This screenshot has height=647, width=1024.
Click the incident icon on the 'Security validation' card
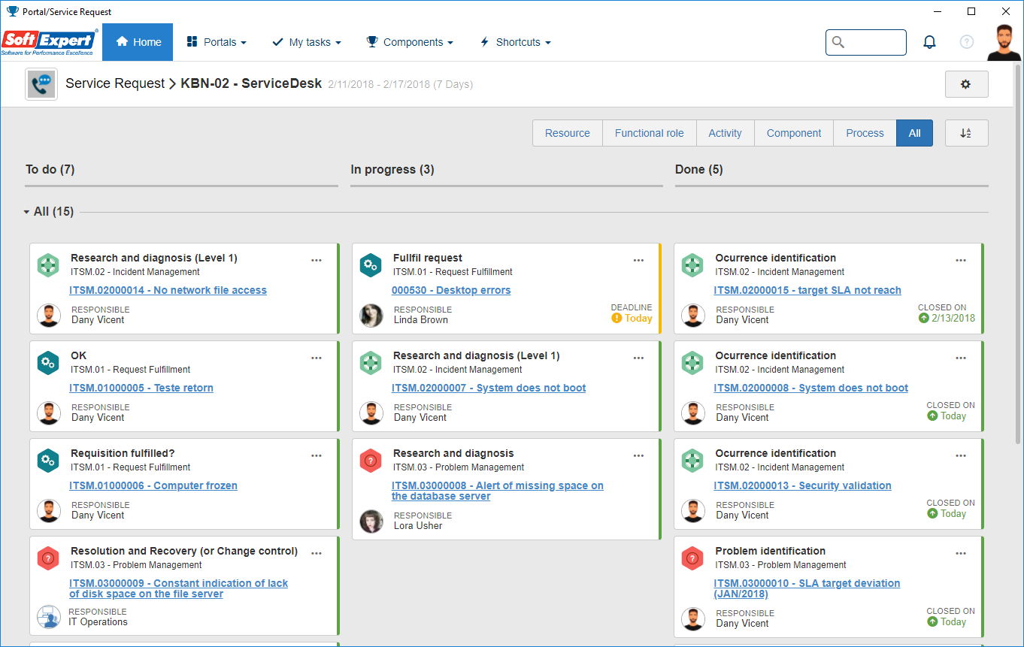(692, 461)
